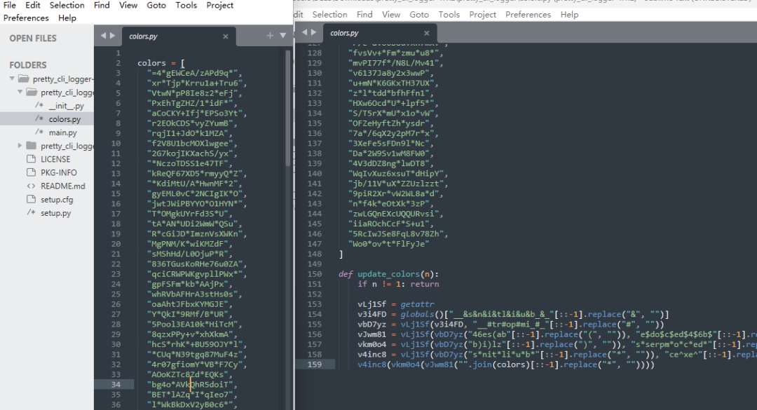Click string "Wo0*ov*t*FlFyJe" on line 147
This screenshot has height=410, width=757.
click(x=388, y=244)
